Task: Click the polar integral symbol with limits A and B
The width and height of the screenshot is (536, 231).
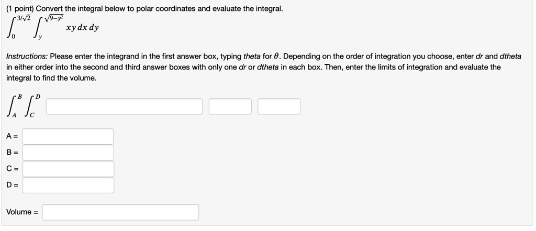Action: pos(15,108)
